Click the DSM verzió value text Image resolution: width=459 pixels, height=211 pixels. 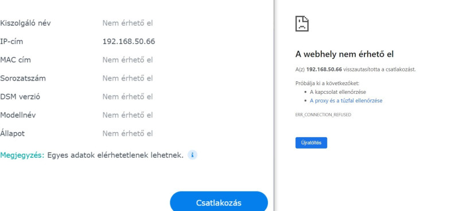pos(127,97)
